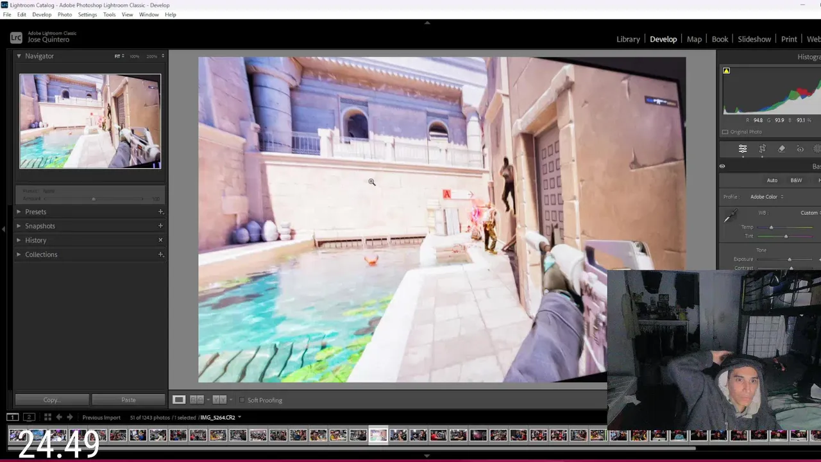Open the Develop menu
Screen dimensions: 821x462
click(42, 14)
